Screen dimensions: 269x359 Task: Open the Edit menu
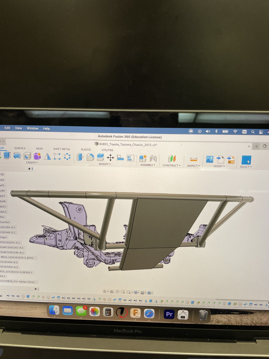7,128
